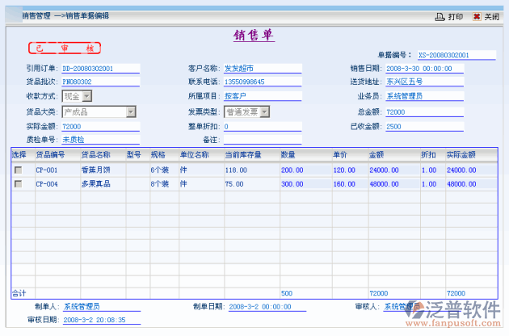Click the 货品编号 column header
The width and height of the screenshot is (509, 336).
coord(50,153)
